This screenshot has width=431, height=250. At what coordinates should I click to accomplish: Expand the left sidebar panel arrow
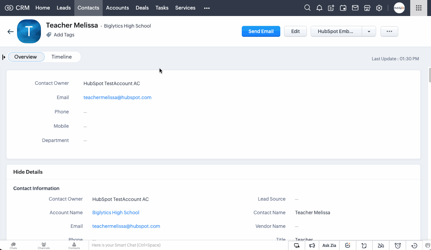point(4,57)
